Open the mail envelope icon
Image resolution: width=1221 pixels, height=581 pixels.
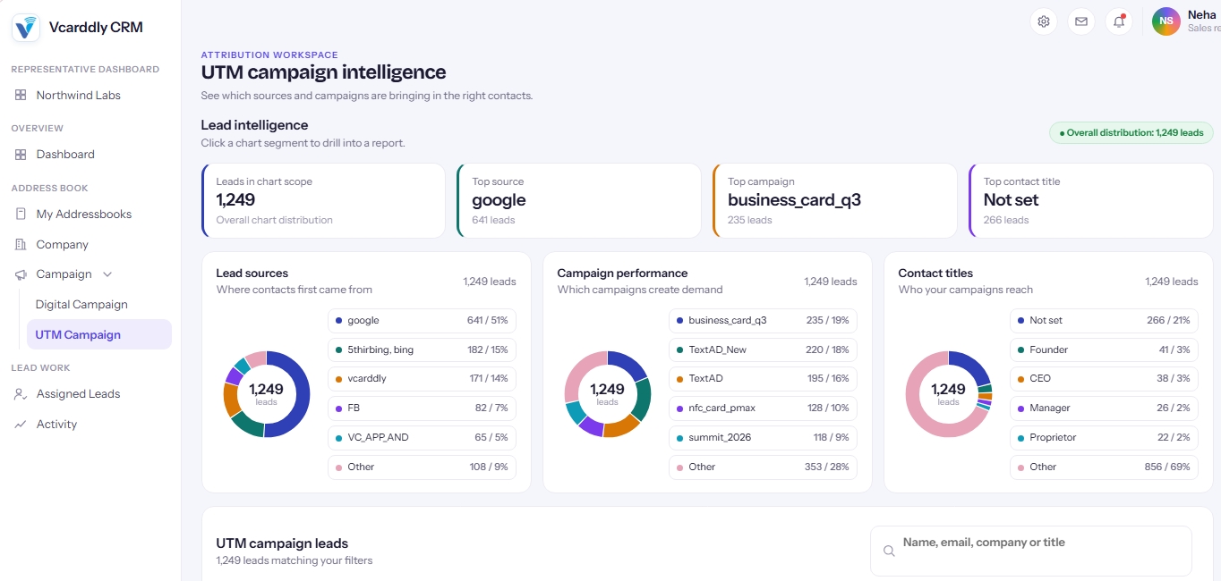tap(1081, 21)
